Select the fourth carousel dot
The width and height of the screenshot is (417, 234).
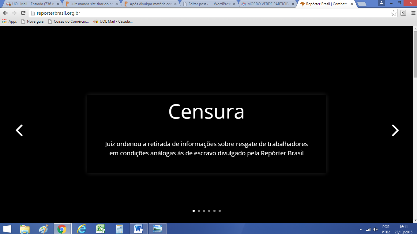[209, 211]
